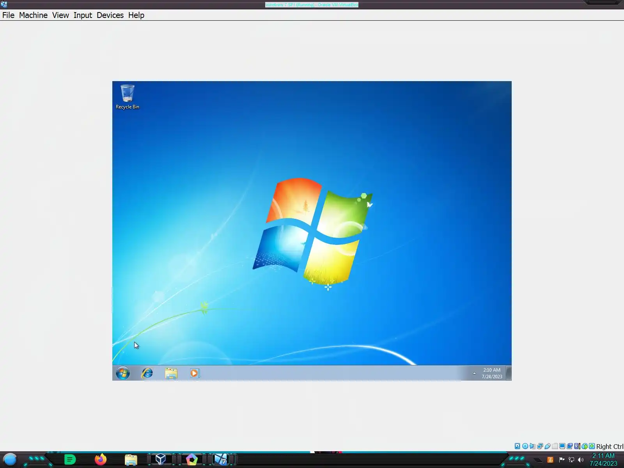Click the display indicator in status bar
Screen dimensions: 624x468
(562, 446)
